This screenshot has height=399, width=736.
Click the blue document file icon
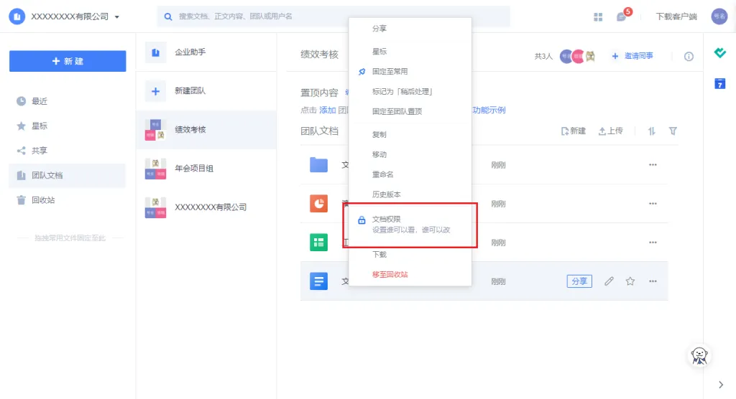point(318,281)
